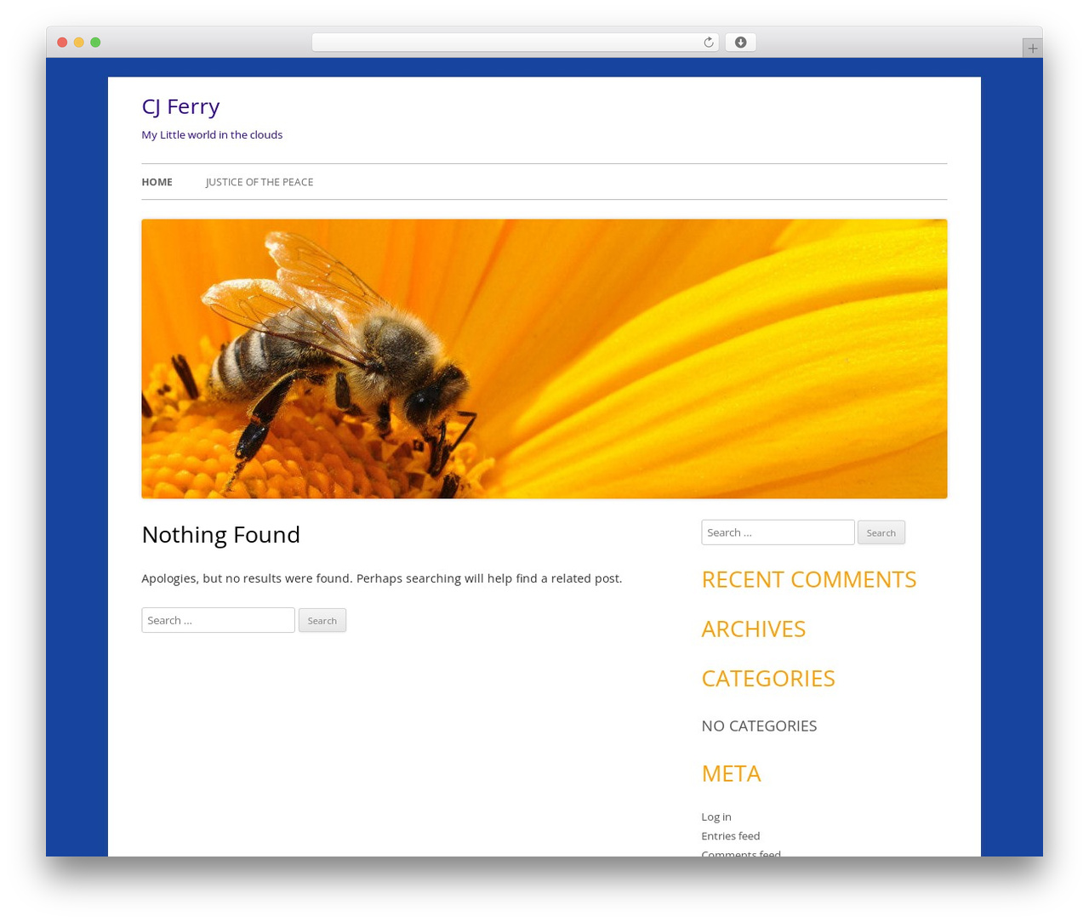Focus the sidebar search field

pos(778,532)
